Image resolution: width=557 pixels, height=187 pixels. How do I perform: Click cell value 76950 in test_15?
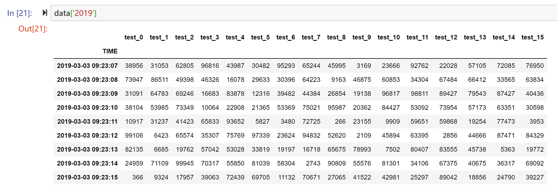click(535, 66)
